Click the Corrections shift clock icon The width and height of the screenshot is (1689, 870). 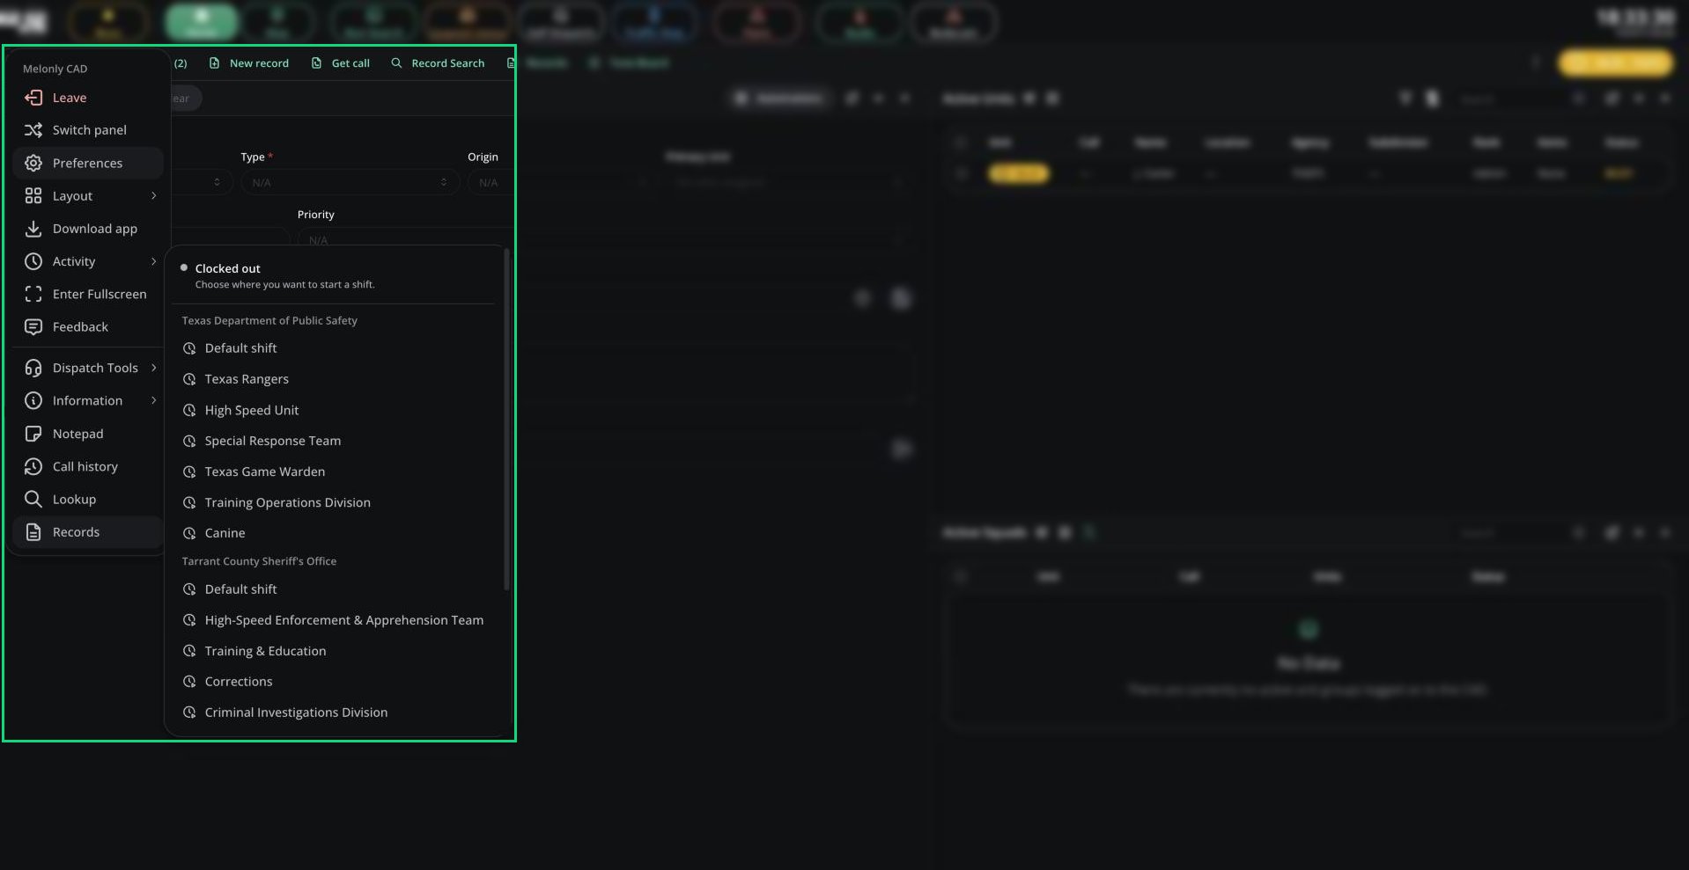(189, 682)
